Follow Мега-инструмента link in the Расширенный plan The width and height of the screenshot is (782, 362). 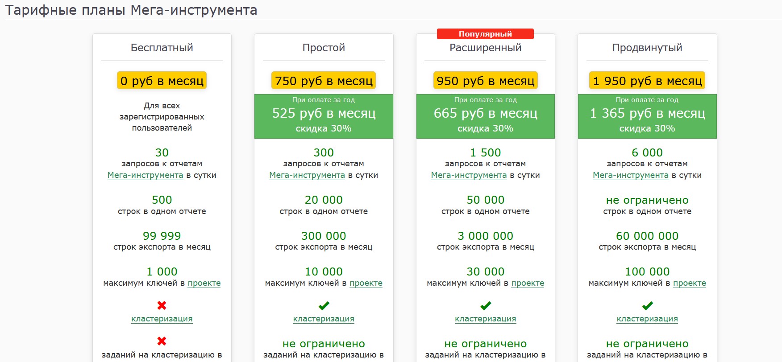tap(469, 175)
